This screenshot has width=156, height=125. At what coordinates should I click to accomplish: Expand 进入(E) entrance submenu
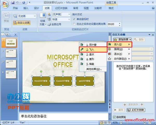pyautogui.click(x=119, y=44)
